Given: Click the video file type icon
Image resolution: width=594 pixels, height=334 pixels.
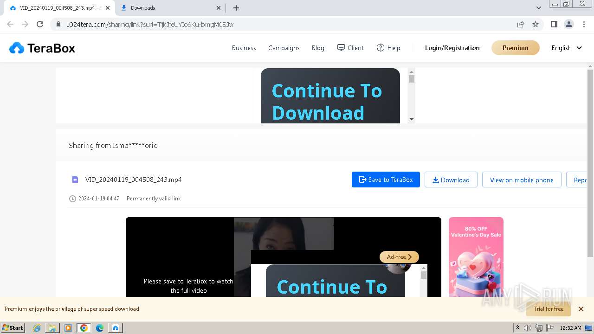Looking at the screenshot, I should (x=75, y=180).
